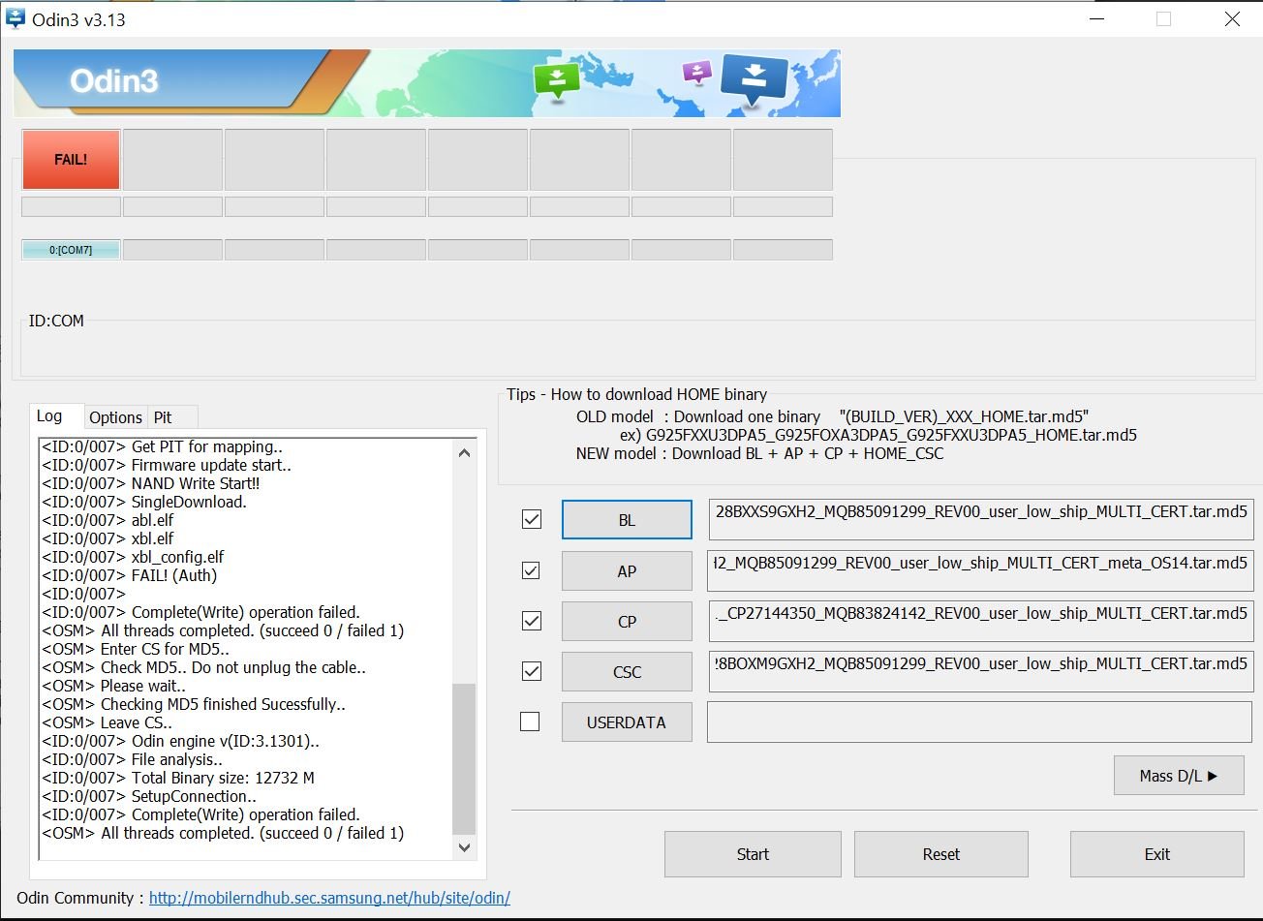Click the CP file select button
The image size is (1263, 921).
[x=627, y=621]
